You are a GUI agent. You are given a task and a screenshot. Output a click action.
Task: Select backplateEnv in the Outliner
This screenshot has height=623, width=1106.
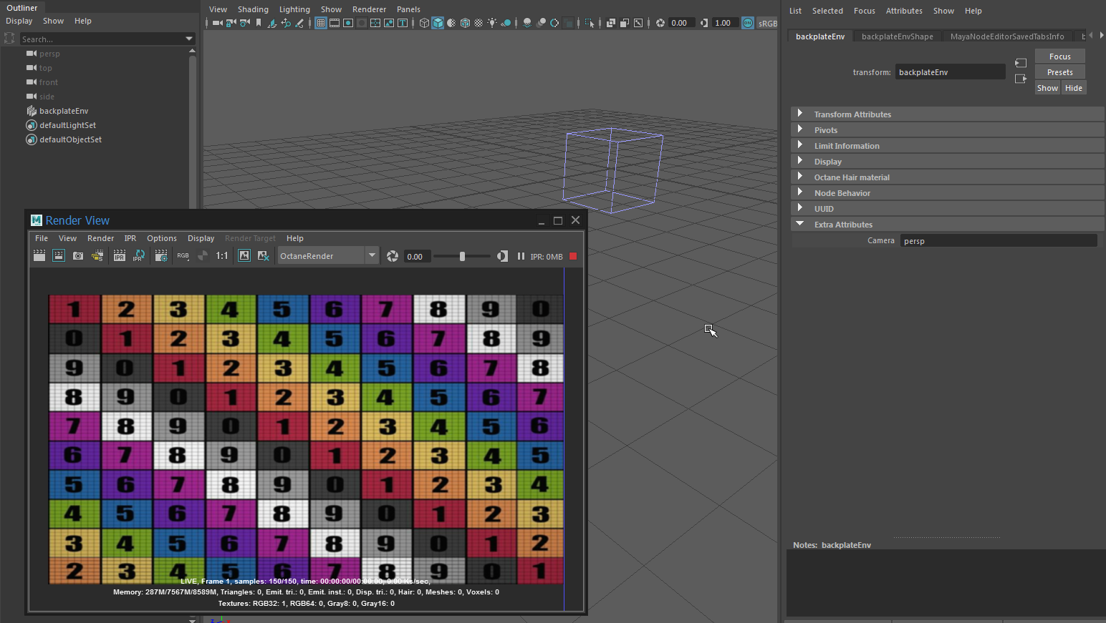point(64,111)
